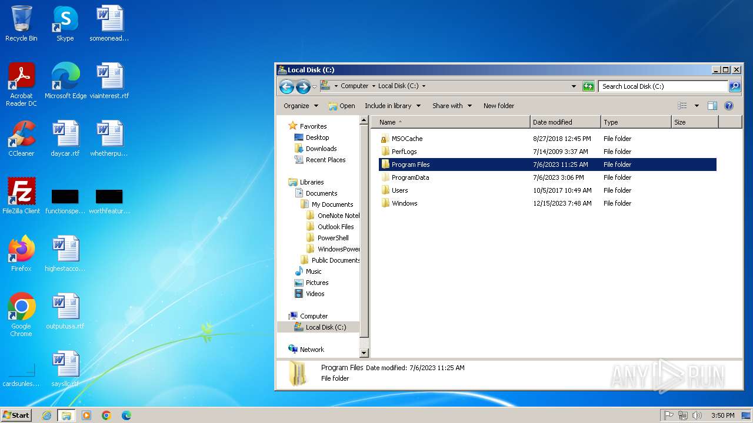Select the Firefox desktop shortcut
Viewport: 753px width, 423px height.
[x=21, y=254]
